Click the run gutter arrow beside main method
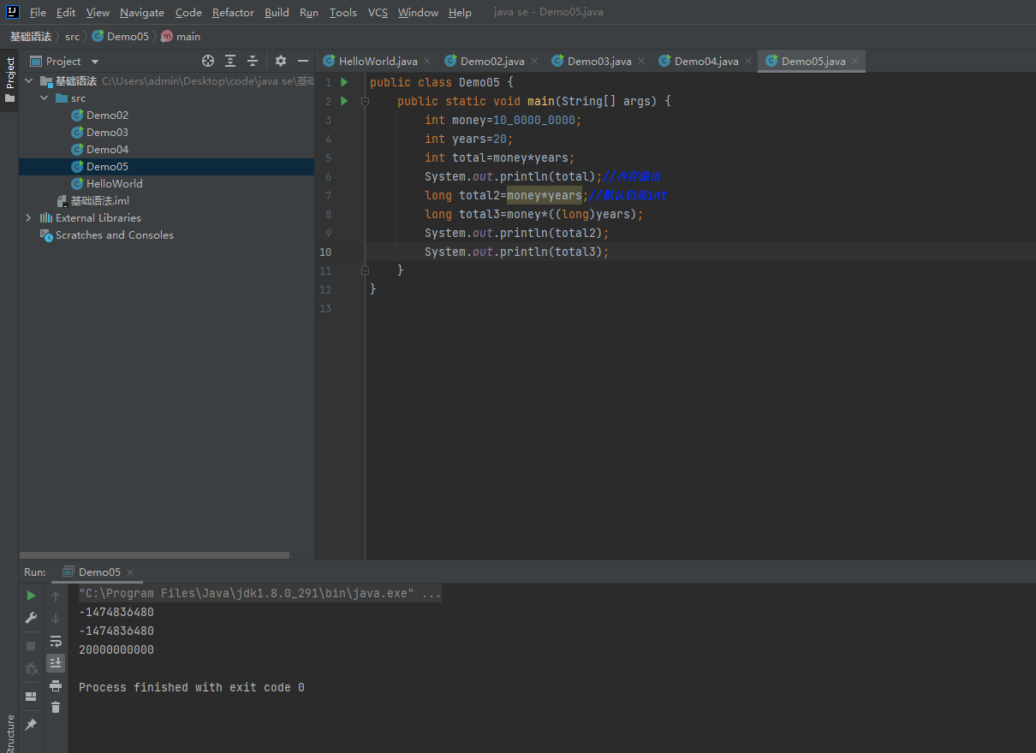This screenshot has width=1036, height=753. [x=344, y=101]
